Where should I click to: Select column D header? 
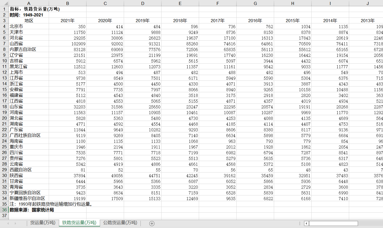143,3
